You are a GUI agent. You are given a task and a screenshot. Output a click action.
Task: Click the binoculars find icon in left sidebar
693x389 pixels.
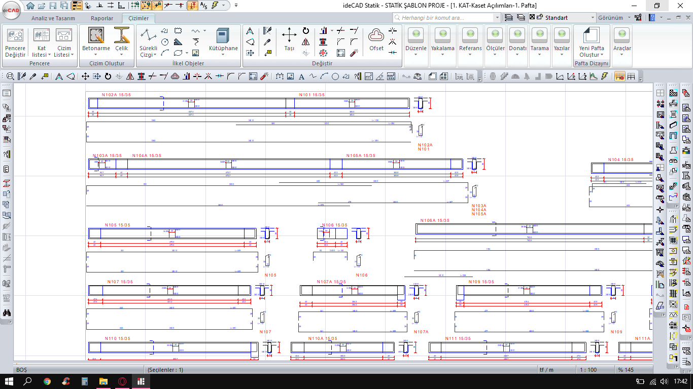(7, 313)
